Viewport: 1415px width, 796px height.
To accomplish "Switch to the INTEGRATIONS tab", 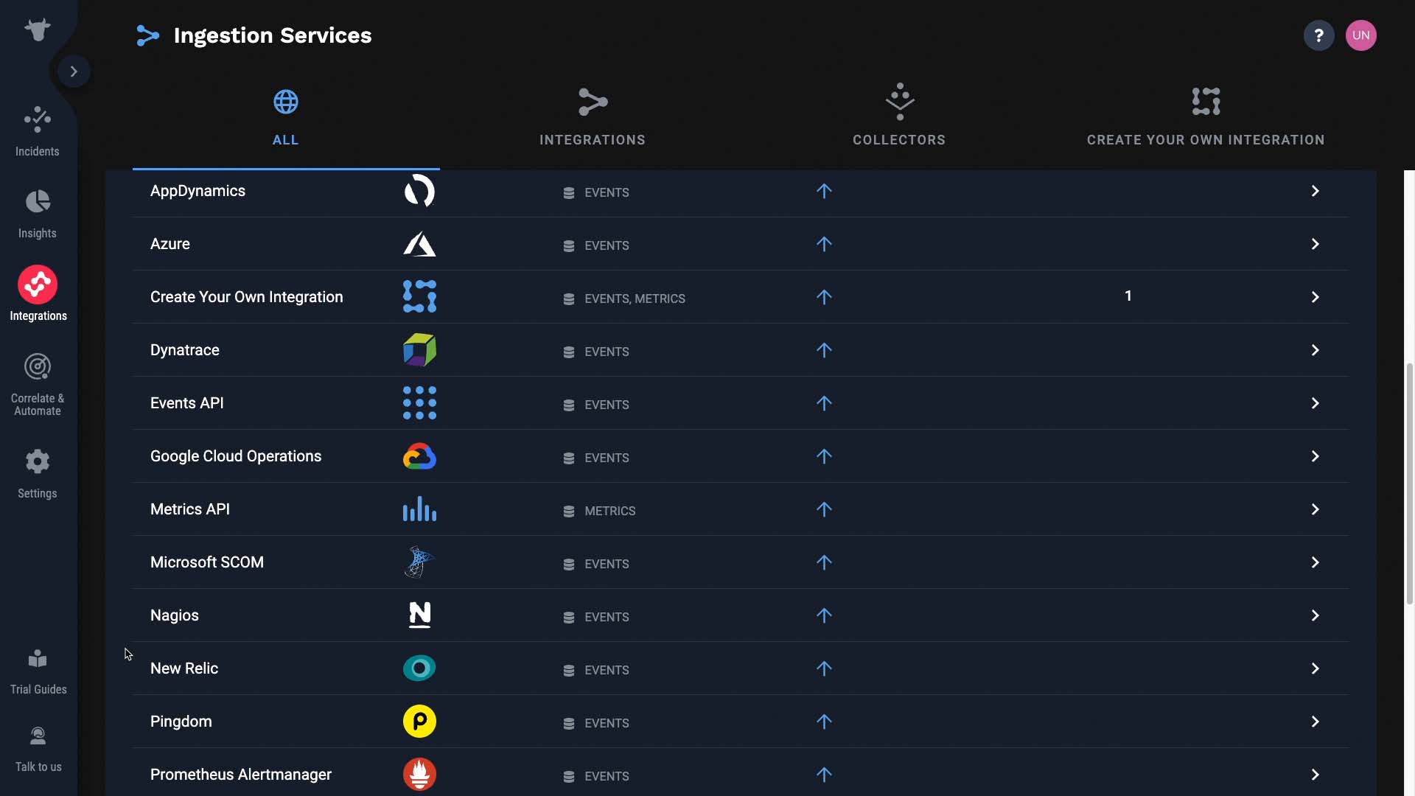I will (x=593, y=118).
